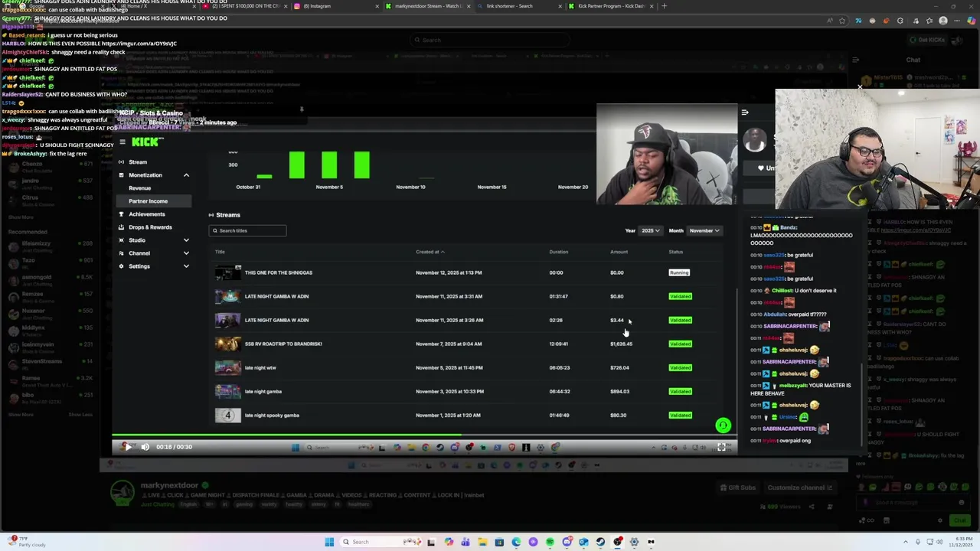Expand the Settings sidebar section

(x=186, y=266)
